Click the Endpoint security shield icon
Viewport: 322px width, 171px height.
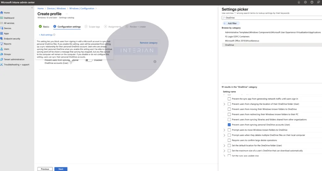pyautogui.click(x=2, y=39)
